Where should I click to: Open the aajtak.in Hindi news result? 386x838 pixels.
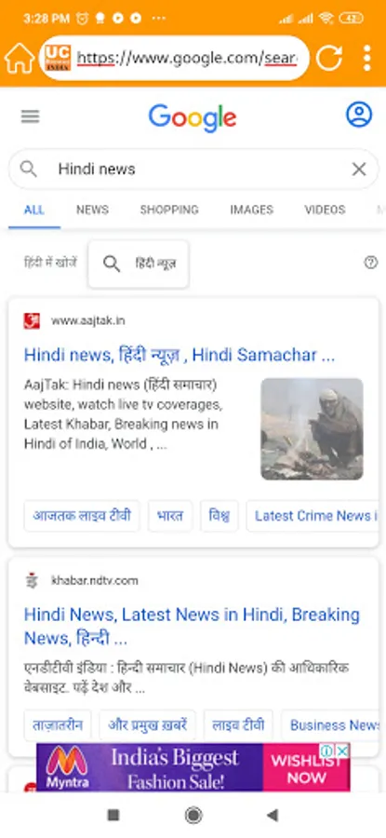click(x=180, y=355)
